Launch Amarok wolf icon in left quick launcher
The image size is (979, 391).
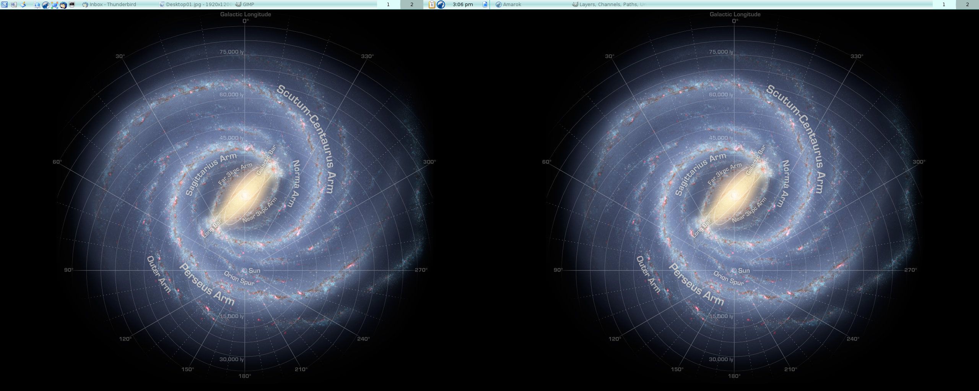[46, 5]
